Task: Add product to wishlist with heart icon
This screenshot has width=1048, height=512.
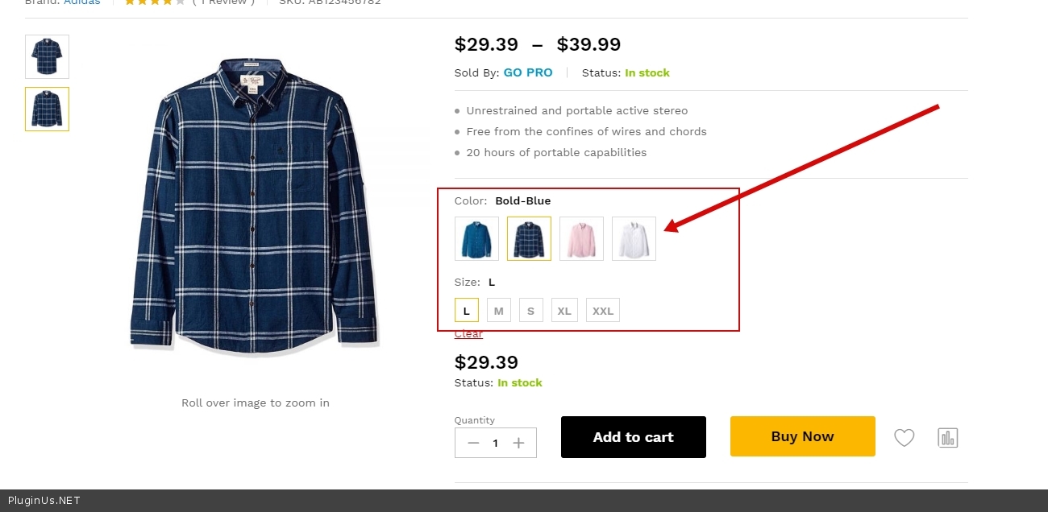Action: coord(905,438)
